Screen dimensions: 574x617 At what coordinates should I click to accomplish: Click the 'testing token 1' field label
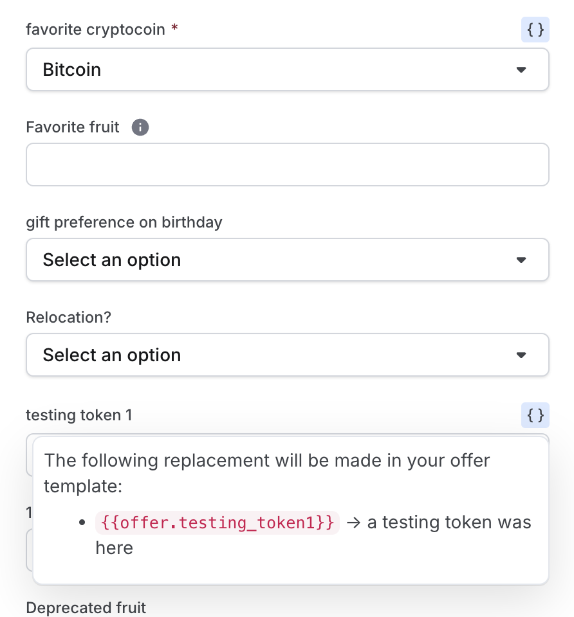pos(79,415)
